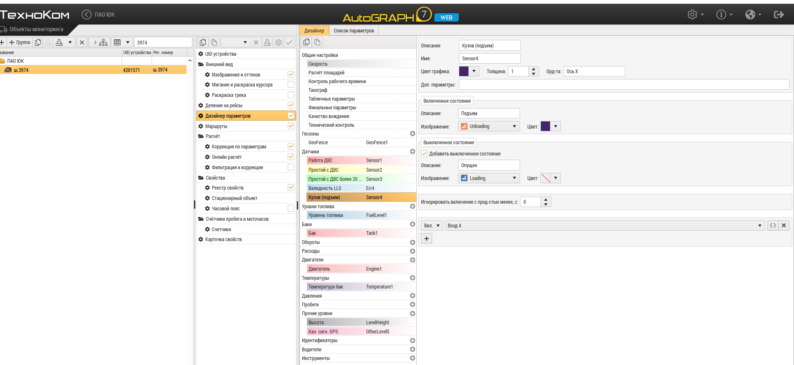794x365 pixels.
Task: Toggle Маршруты checkbox
Action: click(x=291, y=126)
